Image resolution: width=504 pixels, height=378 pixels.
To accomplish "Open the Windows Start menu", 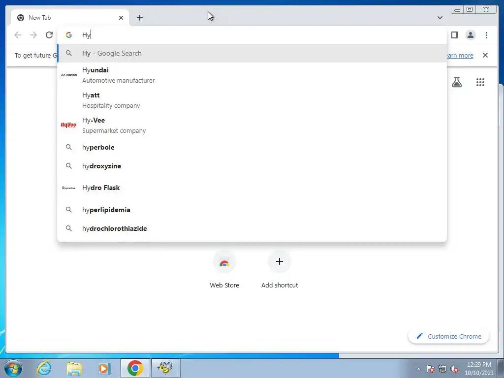I will pyautogui.click(x=13, y=368).
